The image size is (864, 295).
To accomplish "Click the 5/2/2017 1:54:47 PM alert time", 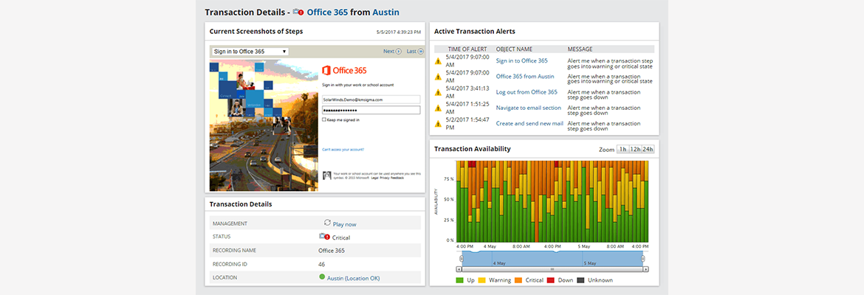I will click(x=467, y=124).
